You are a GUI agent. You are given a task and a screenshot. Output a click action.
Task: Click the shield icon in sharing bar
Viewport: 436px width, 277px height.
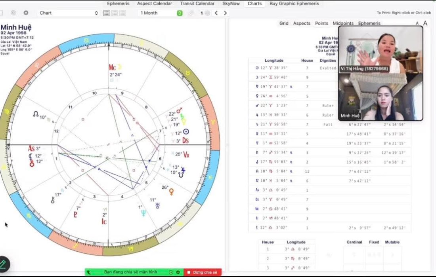(x=178, y=272)
